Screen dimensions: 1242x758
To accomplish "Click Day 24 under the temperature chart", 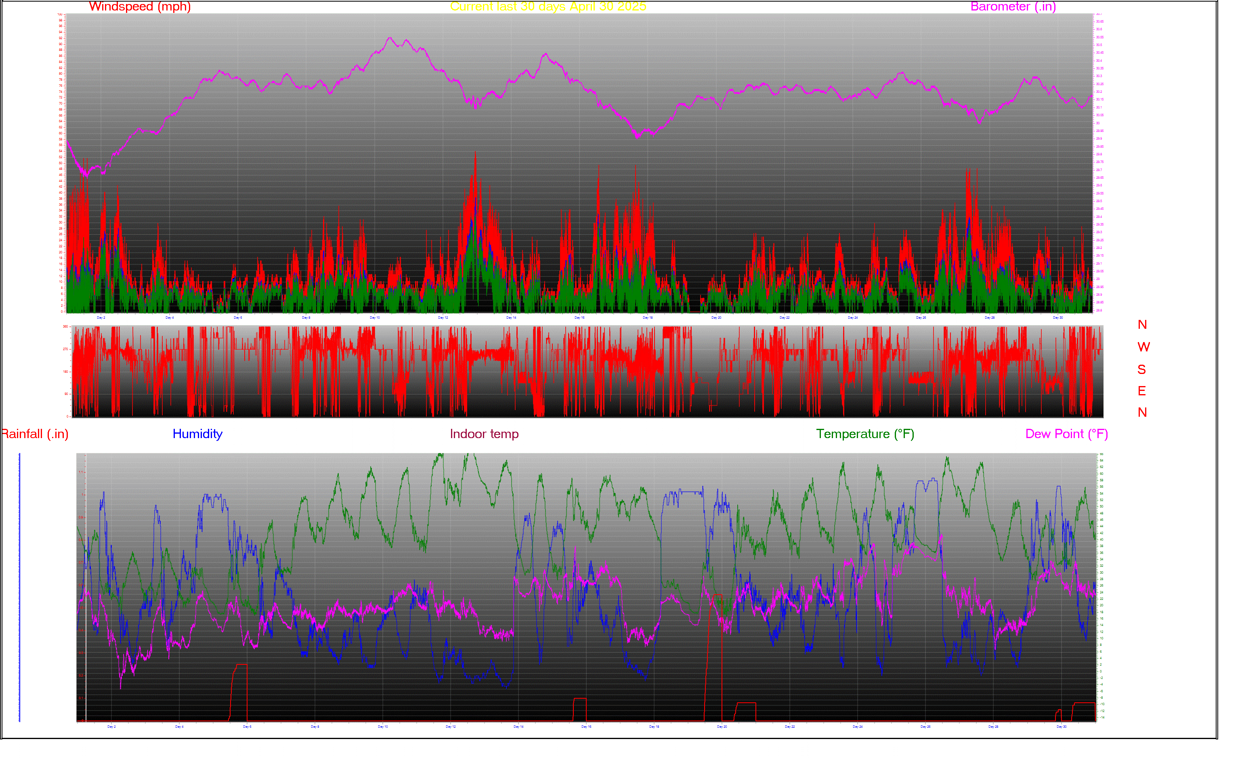I will 857,727.
